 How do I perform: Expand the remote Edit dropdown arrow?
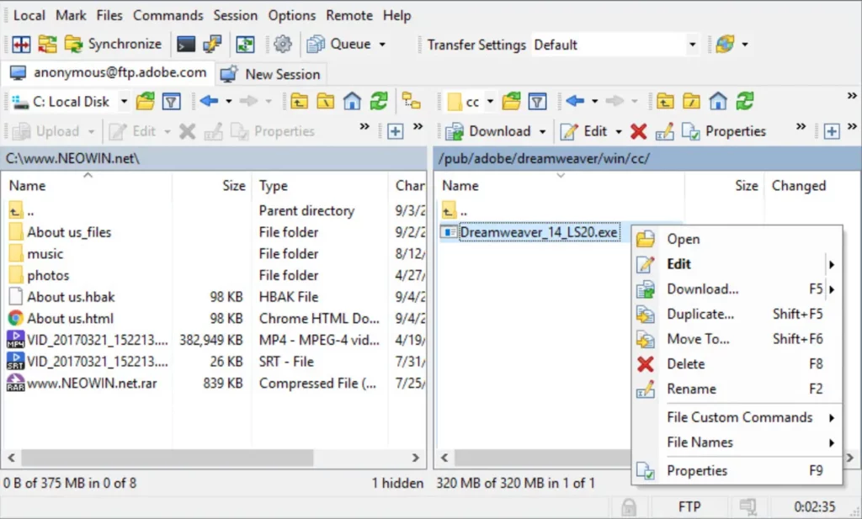coord(619,131)
